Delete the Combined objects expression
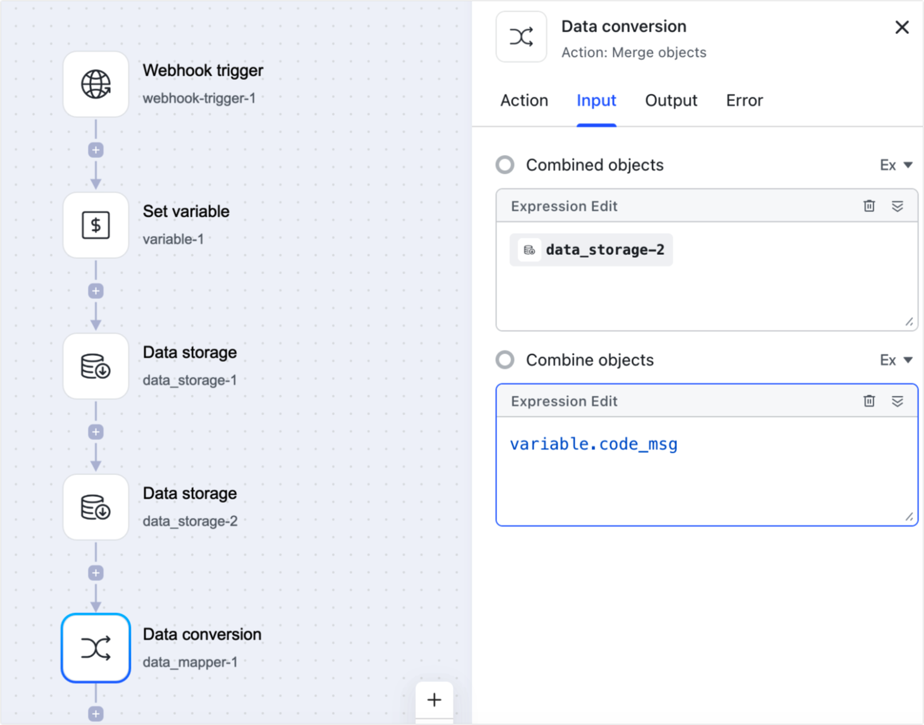Image resolution: width=924 pixels, height=725 pixels. click(869, 206)
